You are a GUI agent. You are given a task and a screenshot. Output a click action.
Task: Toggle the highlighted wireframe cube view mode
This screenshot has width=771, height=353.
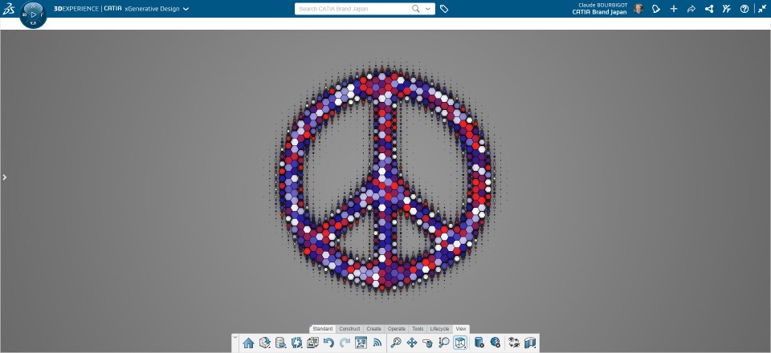(460, 343)
